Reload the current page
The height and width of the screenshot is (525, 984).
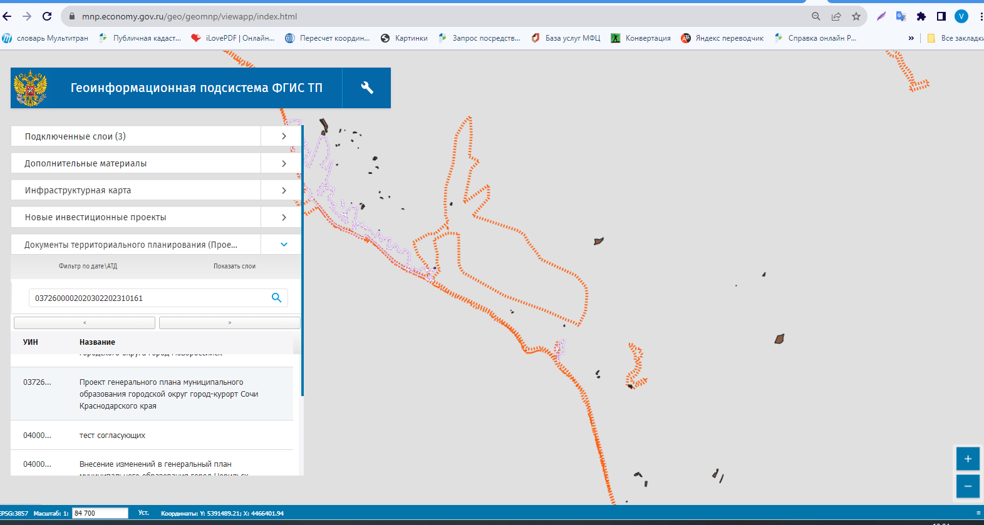[47, 16]
